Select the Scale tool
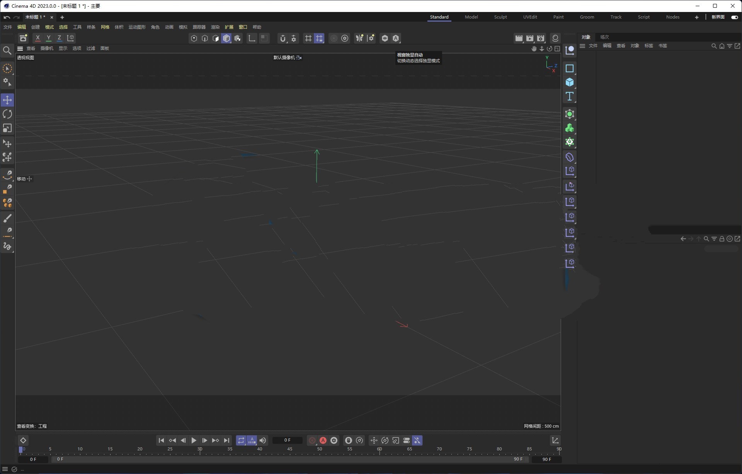 (7, 128)
